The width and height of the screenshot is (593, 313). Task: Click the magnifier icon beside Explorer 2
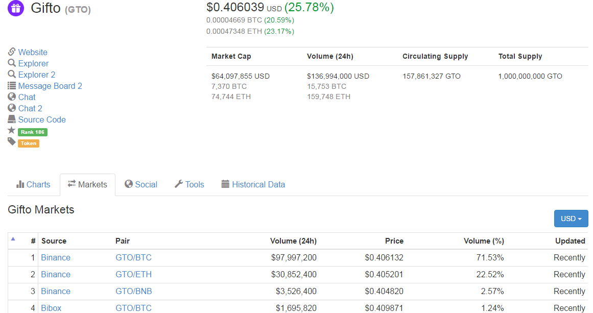tap(12, 74)
